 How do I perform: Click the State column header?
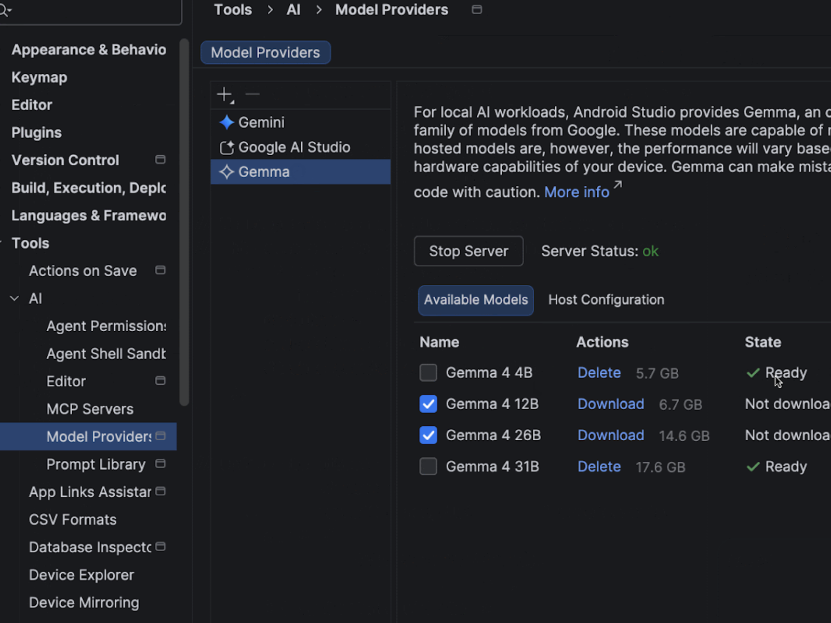[x=763, y=342]
